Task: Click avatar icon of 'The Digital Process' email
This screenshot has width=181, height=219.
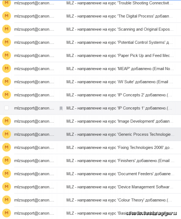Action: [7, 16]
